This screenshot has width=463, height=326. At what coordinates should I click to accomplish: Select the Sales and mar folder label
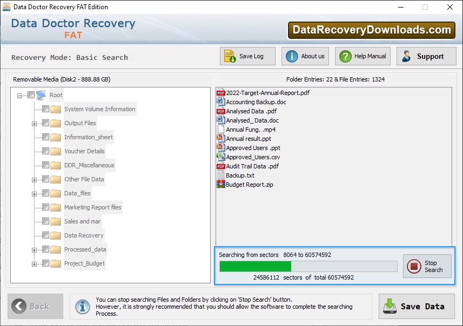(82, 221)
